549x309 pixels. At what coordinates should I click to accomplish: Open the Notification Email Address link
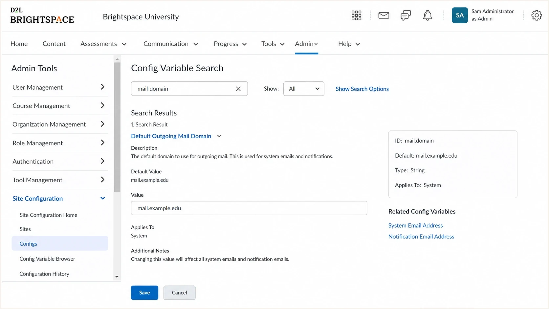pos(421,236)
